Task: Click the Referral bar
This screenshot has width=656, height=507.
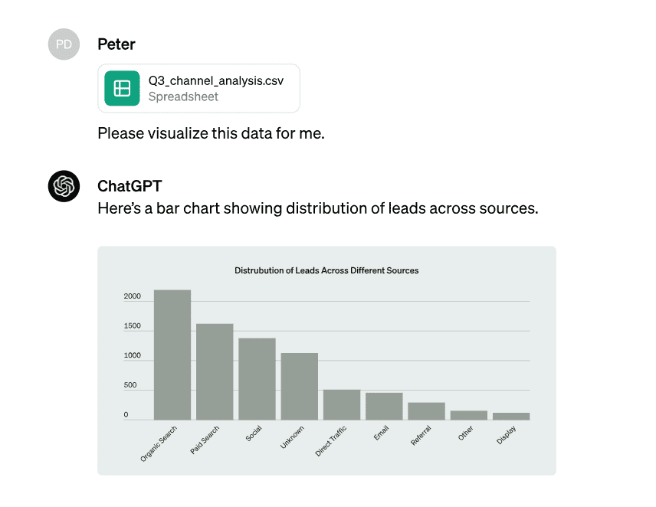Action: pos(426,411)
